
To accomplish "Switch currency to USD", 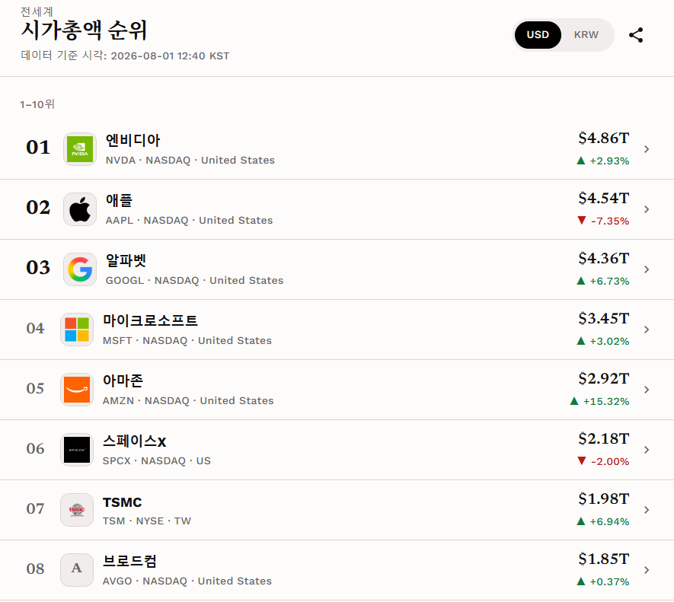I will 538,35.
